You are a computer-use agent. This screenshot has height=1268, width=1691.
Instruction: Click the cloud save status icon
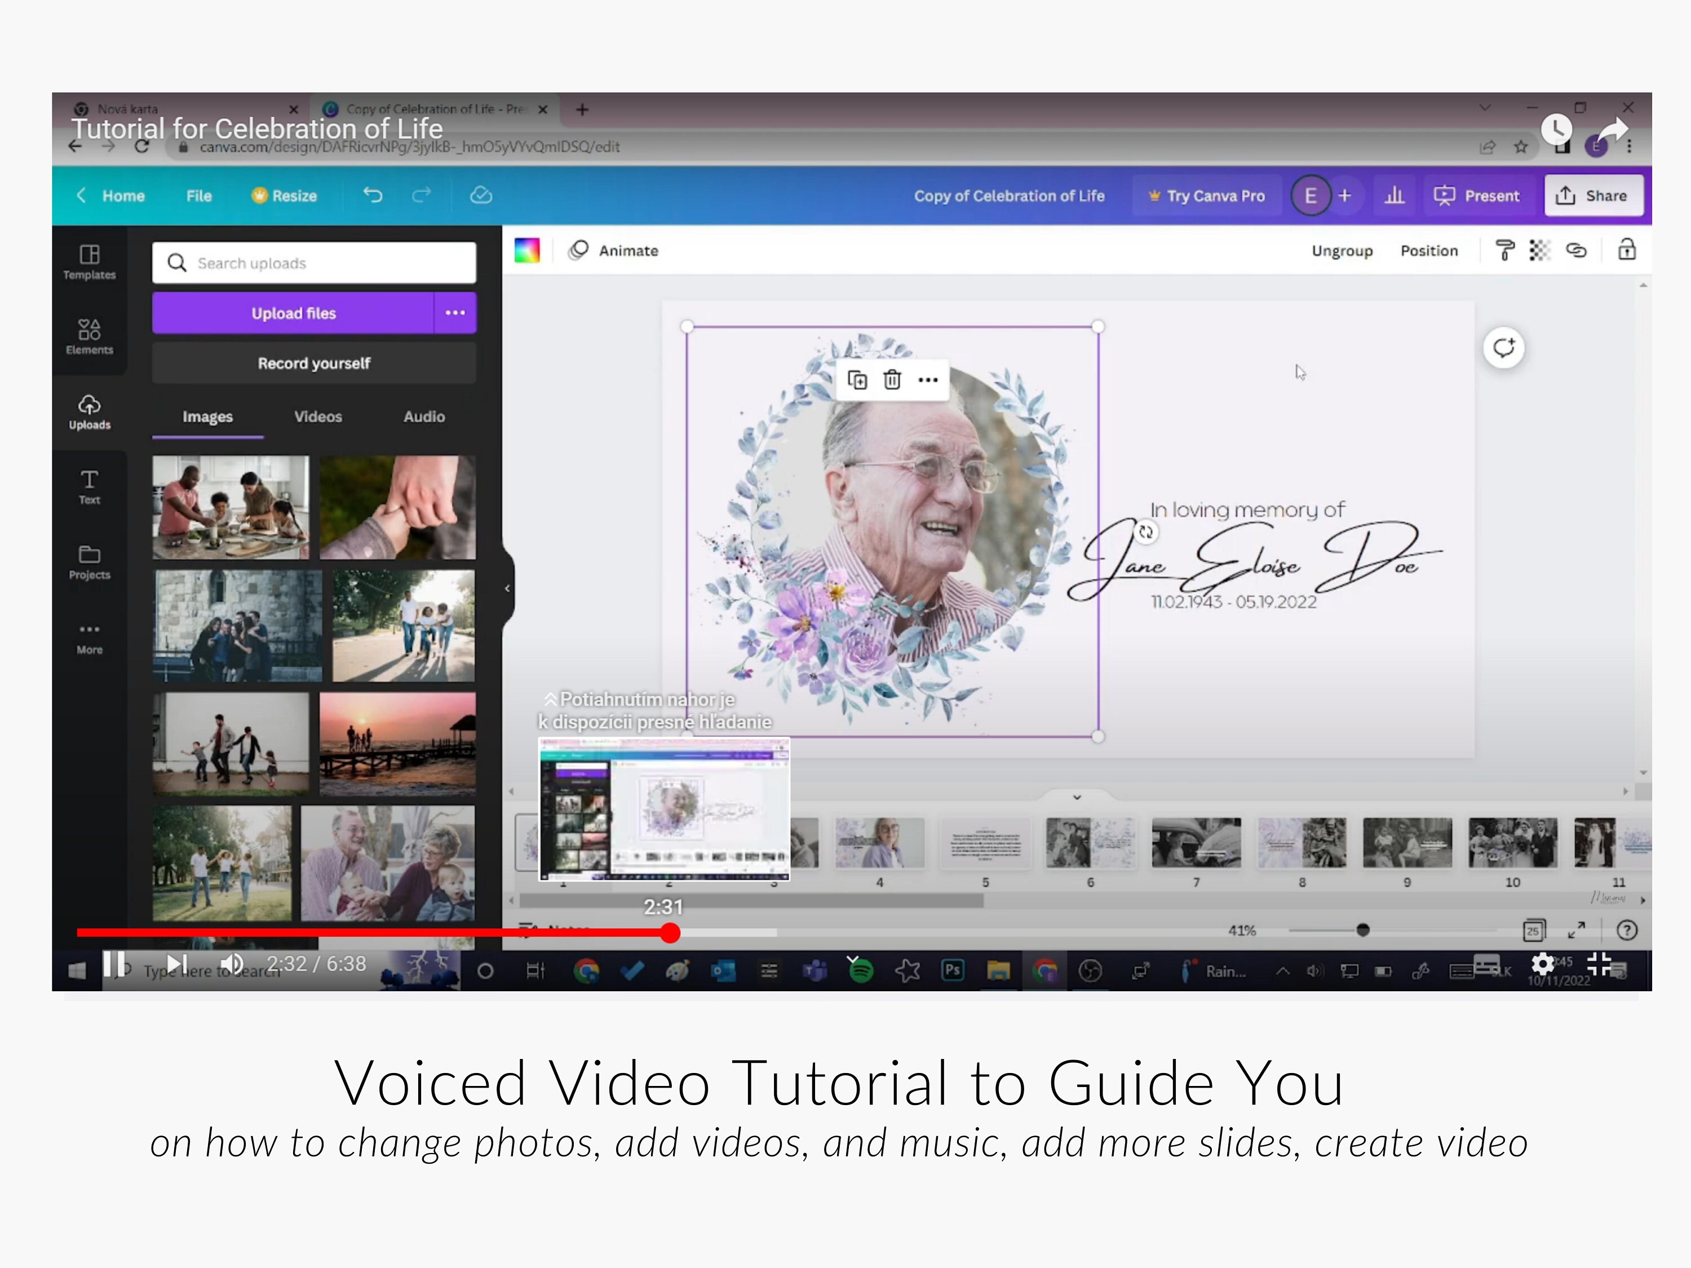click(481, 196)
